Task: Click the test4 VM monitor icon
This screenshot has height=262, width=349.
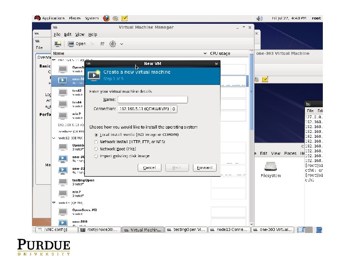Action: [x=63, y=104]
